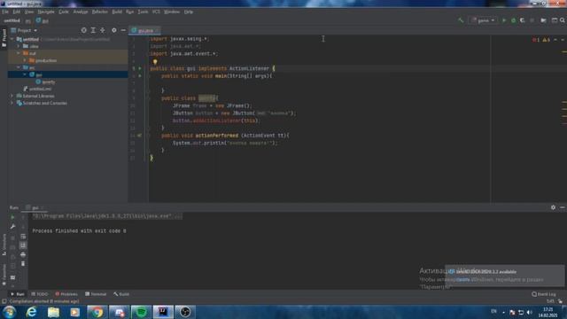The image size is (567, 319).
Task: Collapse the untitled project root node
Action: [12, 39]
